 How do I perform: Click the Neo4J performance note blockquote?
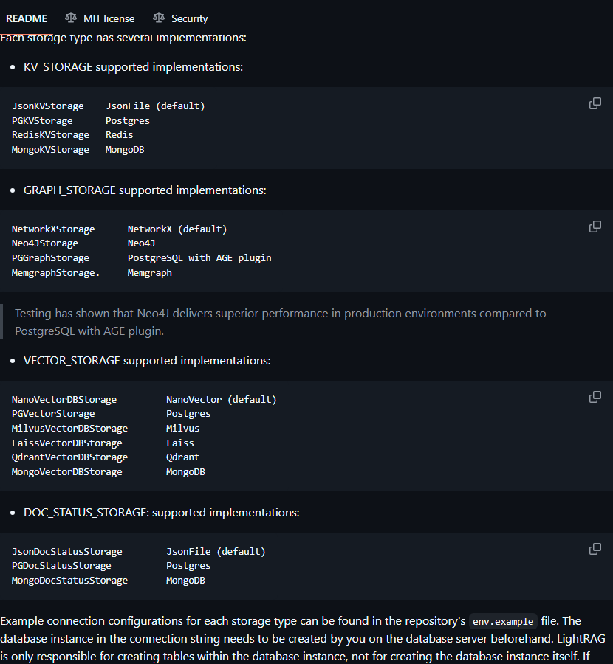click(280, 322)
